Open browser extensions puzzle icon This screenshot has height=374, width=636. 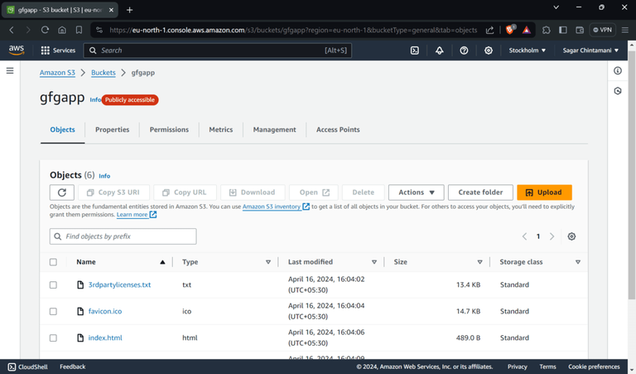pos(547,30)
